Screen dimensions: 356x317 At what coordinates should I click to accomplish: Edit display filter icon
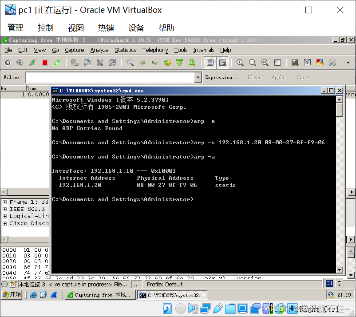click(x=308, y=63)
